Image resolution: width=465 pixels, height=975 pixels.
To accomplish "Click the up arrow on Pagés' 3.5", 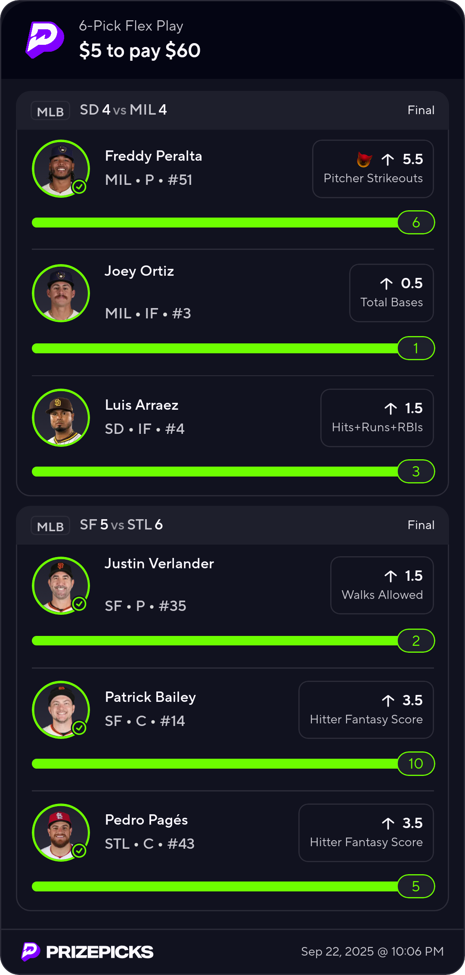I will (x=388, y=823).
